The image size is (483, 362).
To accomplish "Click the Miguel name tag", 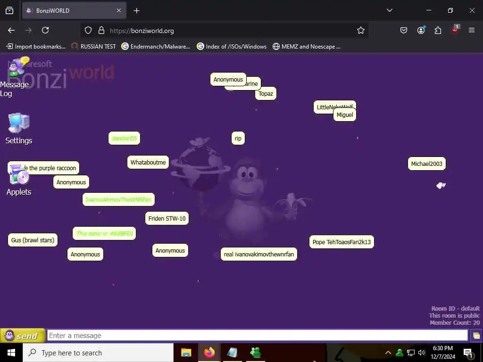I will [345, 115].
